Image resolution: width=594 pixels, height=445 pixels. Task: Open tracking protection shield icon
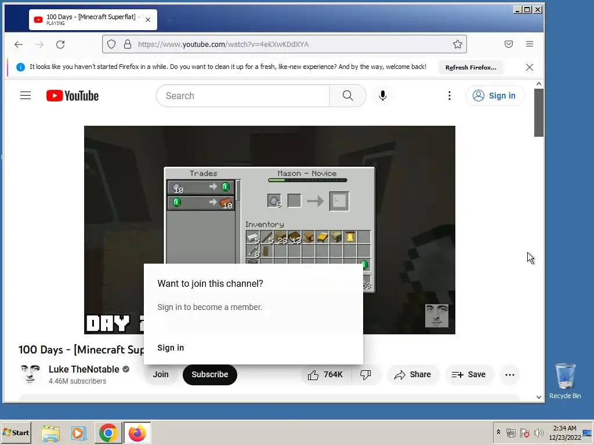(x=111, y=44)
